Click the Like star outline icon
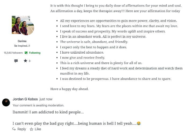This screenshot has width=185, height=134. tap(31, 129)
